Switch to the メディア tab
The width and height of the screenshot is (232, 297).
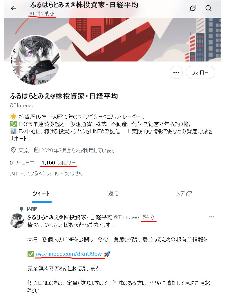184,193
